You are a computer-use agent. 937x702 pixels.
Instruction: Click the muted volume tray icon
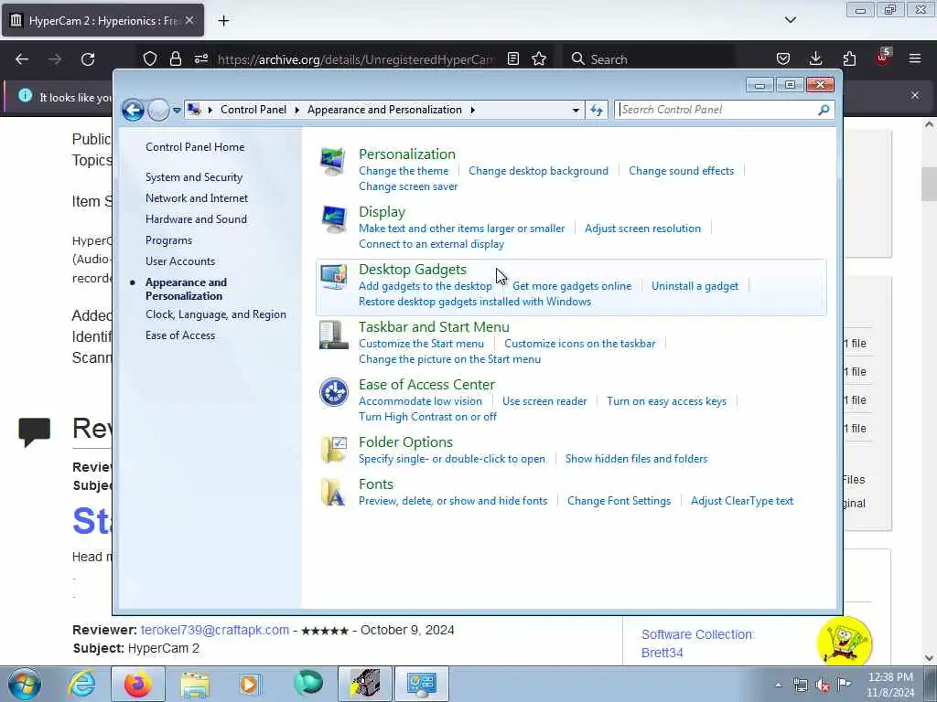click(823, 685)
